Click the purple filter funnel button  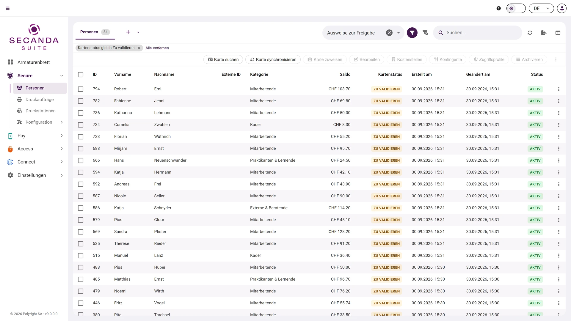point(412,33)
